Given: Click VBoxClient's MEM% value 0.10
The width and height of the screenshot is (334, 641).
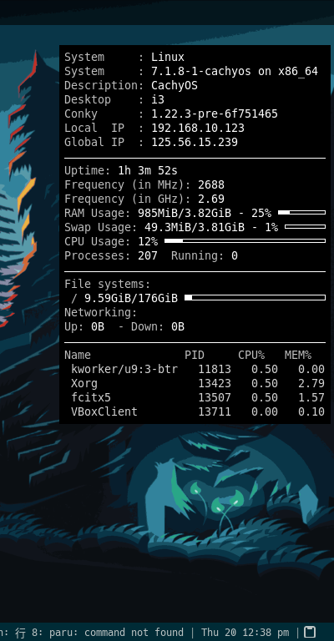Looking at the screenshot, I should [x=311, y=411].
